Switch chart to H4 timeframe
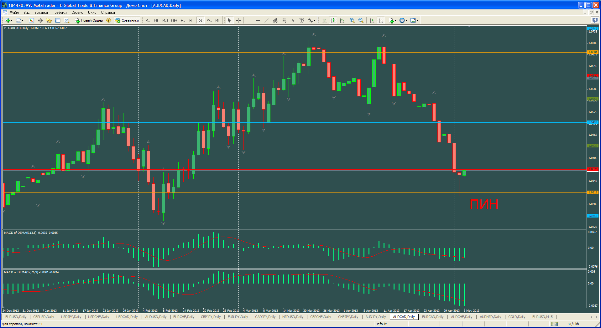The image size is (601, 328). click(191, 20)
